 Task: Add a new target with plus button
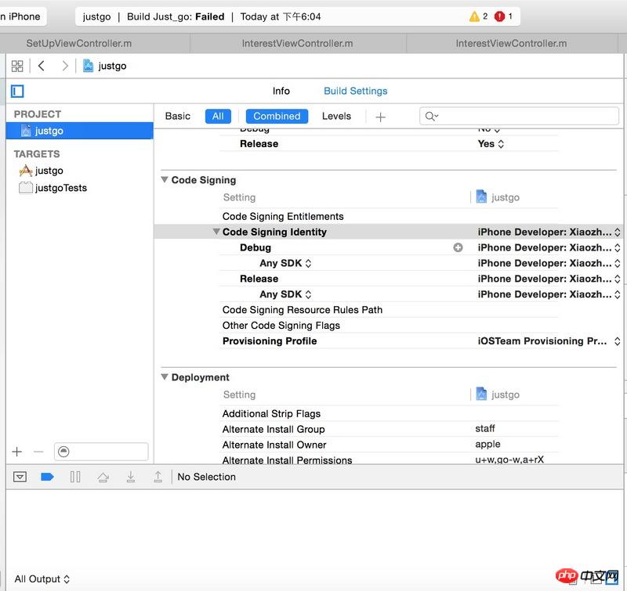tap(17, 452)
